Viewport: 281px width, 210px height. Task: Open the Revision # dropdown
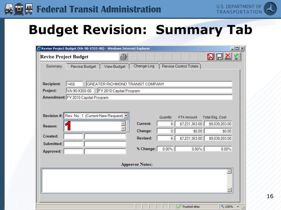pos(126,116)
